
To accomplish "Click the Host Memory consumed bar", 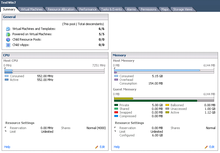I will tap(157, 70).
